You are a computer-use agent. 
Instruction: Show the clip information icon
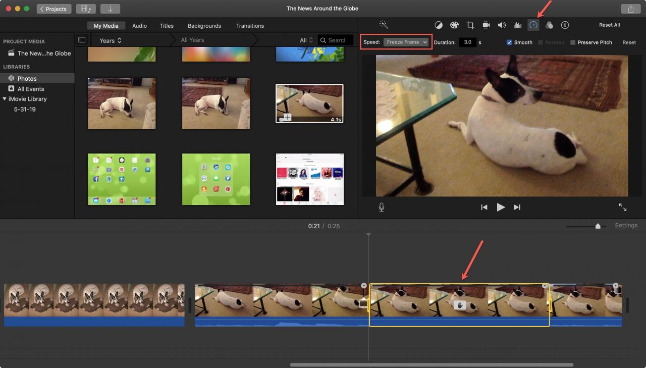(x=565, y=25)
